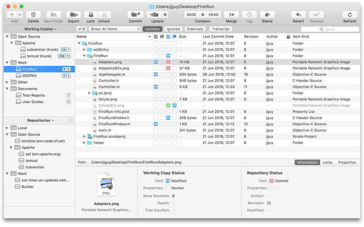Screen dimensions: 364x227
Task: Click the Revert arrow icon
Action: click(298, 15)
